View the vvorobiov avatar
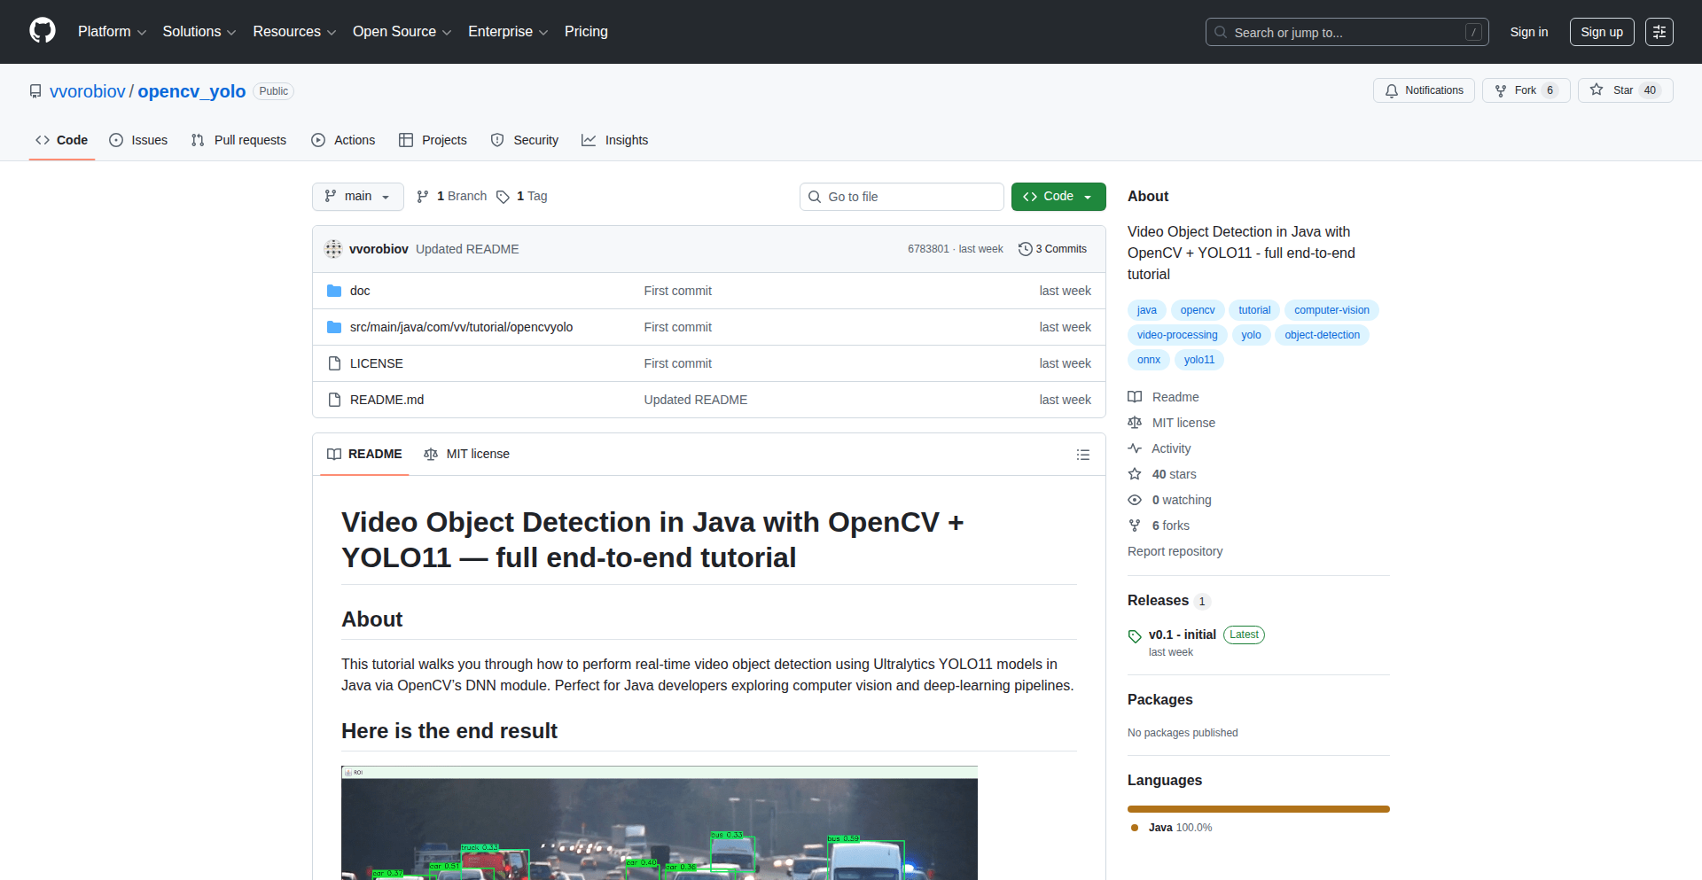1702x880 pixels. click(333, 249)
